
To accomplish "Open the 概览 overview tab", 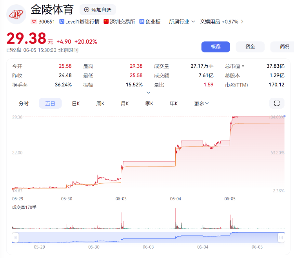I will 216,47.
